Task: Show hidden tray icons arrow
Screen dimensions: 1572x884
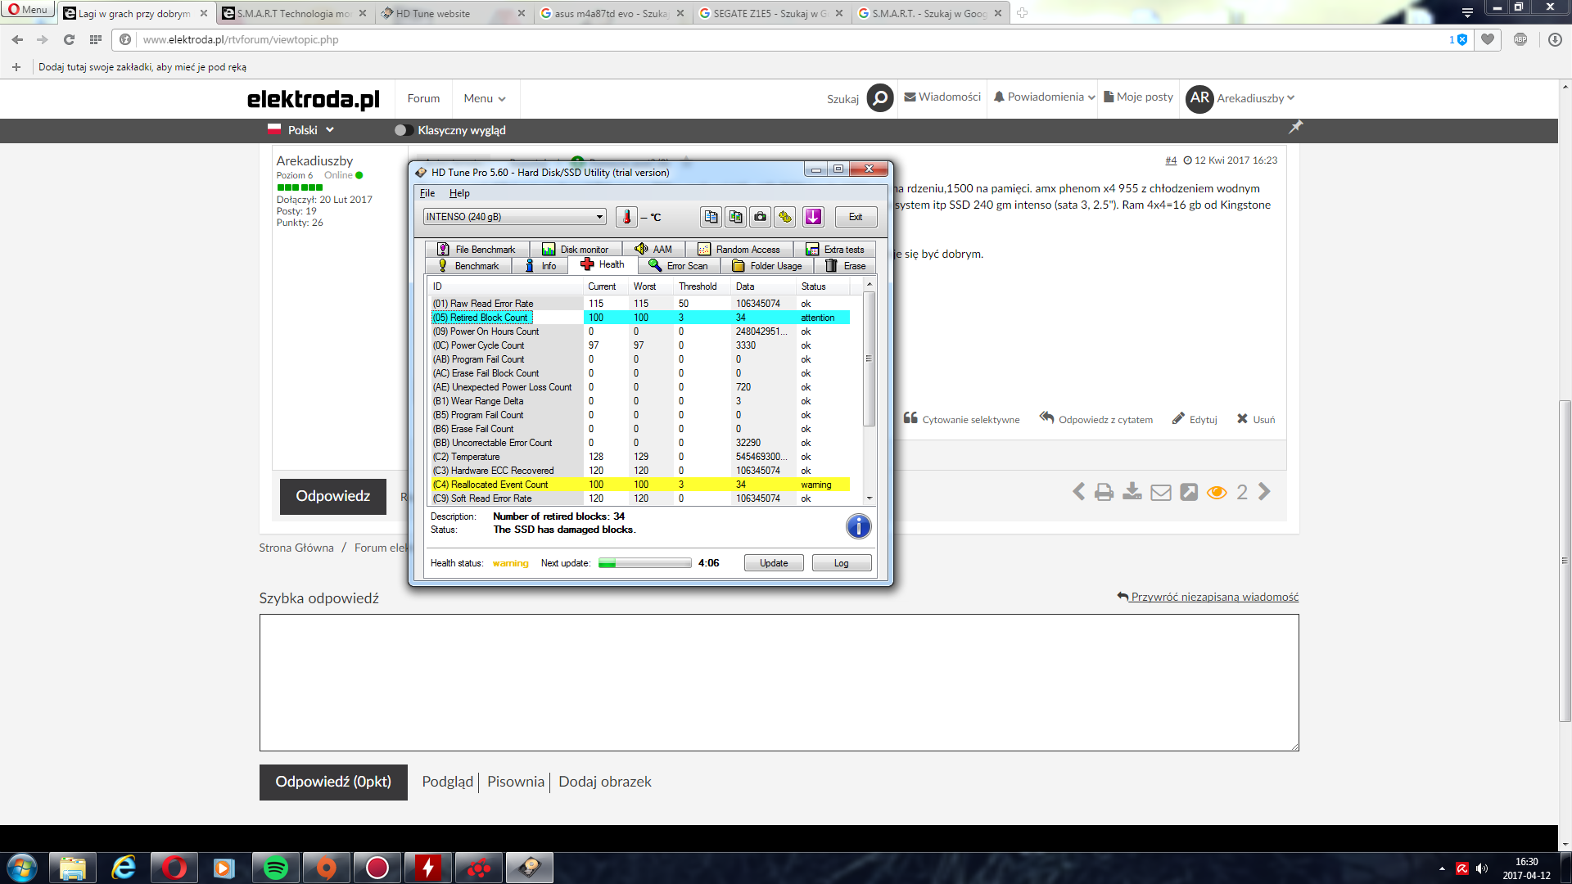Action: [1442, 868]
